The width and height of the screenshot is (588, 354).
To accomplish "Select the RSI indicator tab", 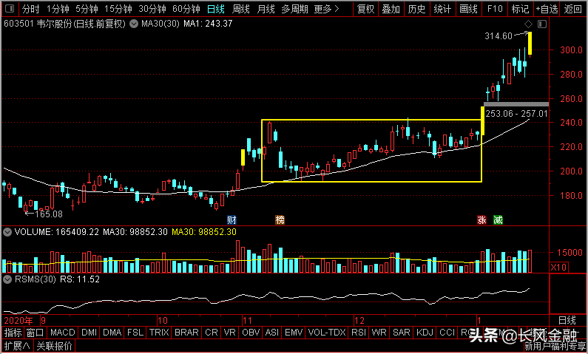I will 359,333.
